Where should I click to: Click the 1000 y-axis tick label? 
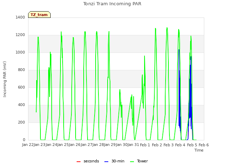20,52
